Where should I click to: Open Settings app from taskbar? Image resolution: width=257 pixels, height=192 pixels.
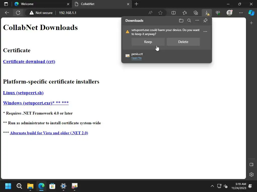(x=63, y=186)
